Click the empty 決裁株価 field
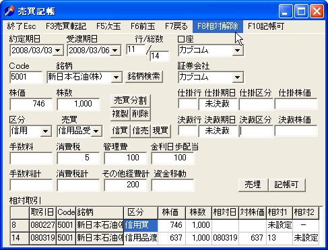328x250 pixels. click(296, 131)
